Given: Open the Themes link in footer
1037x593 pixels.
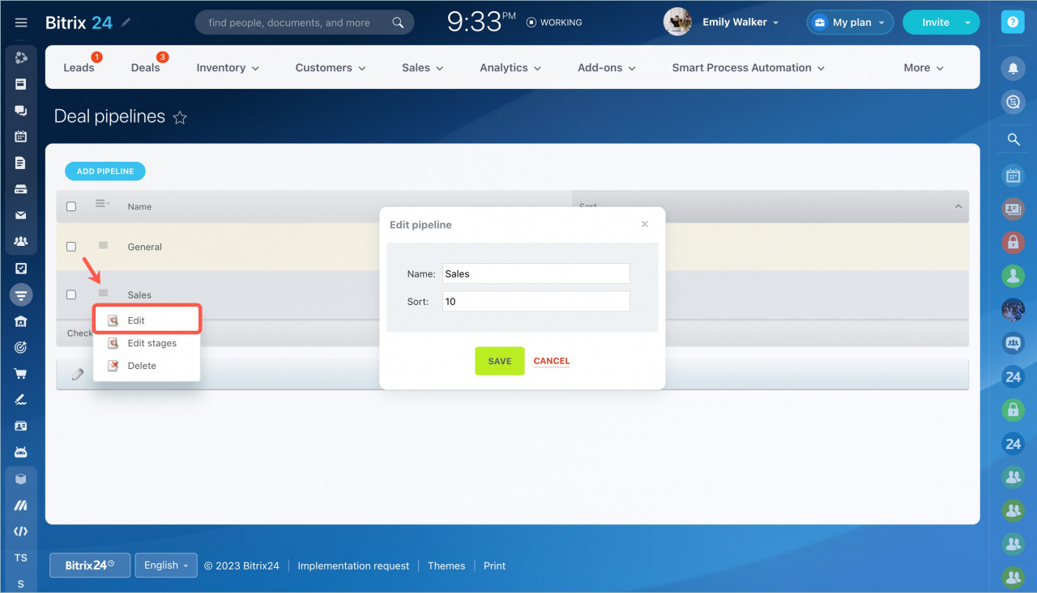Looking at the screenshot, I should click(x=446, y=565).
